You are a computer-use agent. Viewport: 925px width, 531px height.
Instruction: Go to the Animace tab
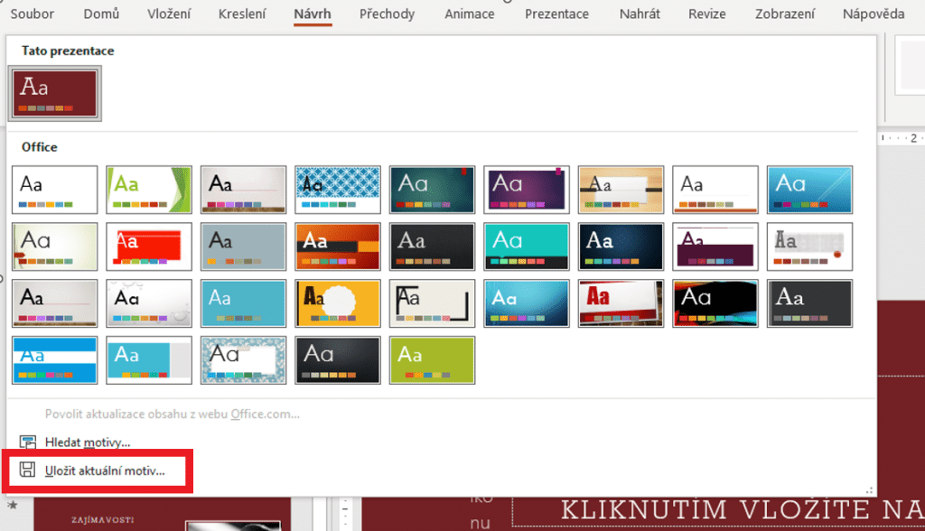pyautogui.click(x=470, y=14)
